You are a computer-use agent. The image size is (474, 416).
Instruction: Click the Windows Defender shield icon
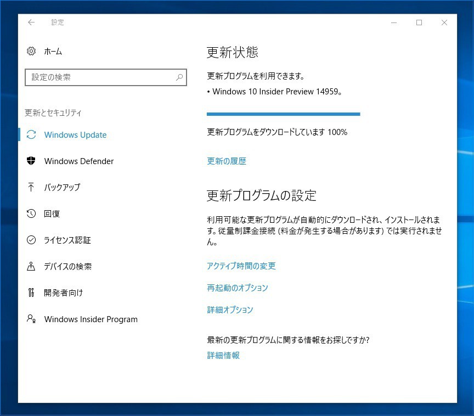point(31,161)
